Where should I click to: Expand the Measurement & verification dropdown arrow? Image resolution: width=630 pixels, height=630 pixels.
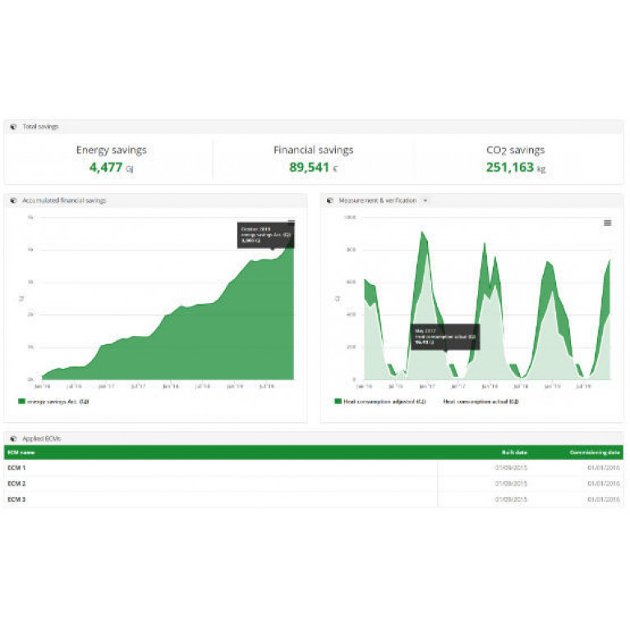click(425, 200)
